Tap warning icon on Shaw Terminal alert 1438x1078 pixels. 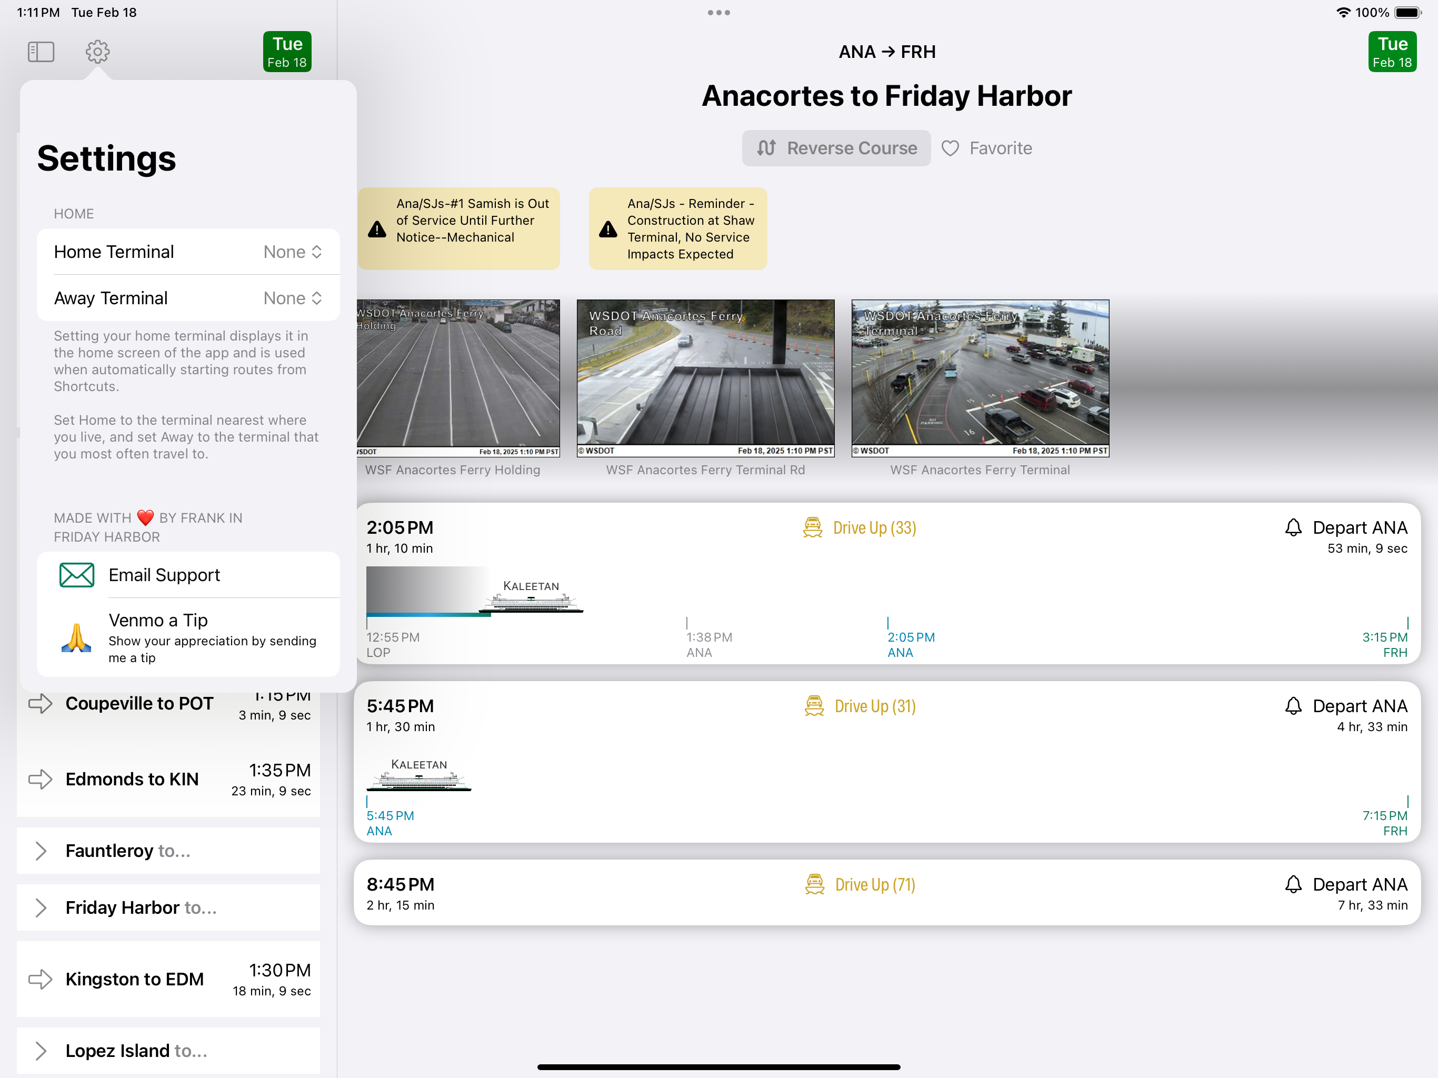608,229
